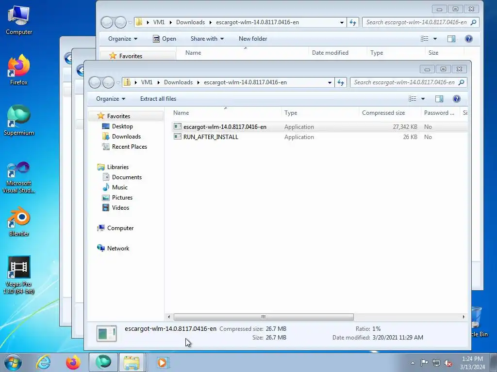This screenshot has height=372, width=497.
Task: Click the 27,342 KB size cell
Action: click(x=405, y=127)
